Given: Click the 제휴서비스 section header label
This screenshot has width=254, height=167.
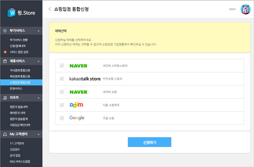Looking at the screenshot, I should pos(17,61).
